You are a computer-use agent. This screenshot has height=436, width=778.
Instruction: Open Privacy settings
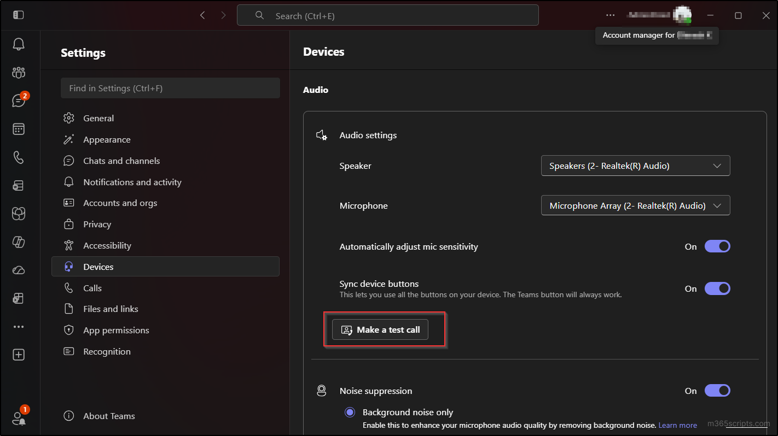pyautogui.click(x=165, y=224)
